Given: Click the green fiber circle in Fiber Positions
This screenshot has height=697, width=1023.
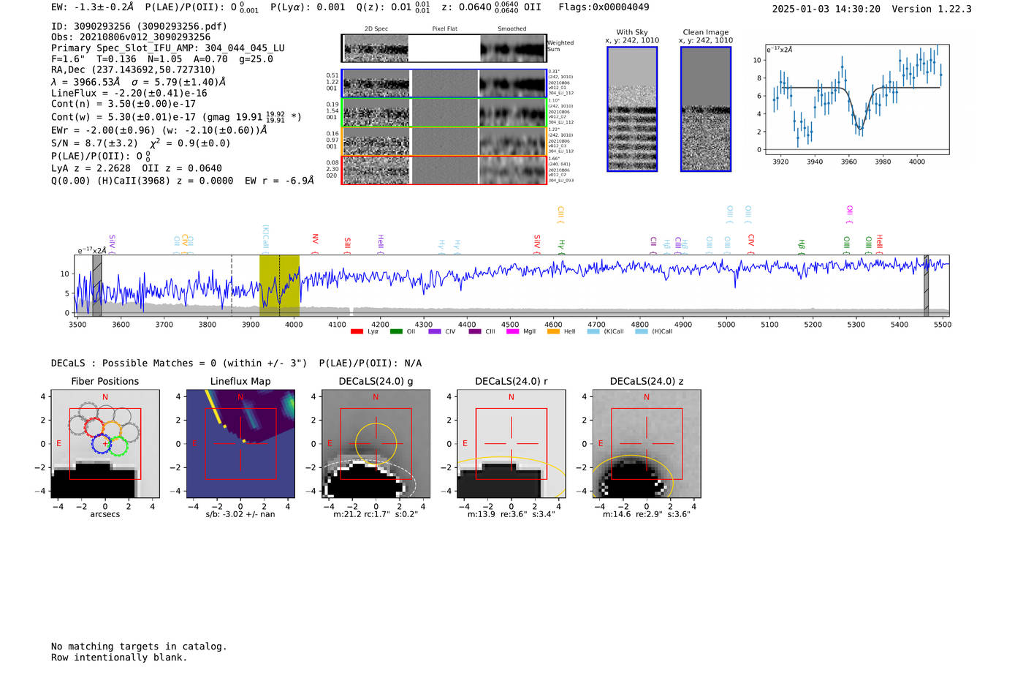Looking at the screenshot, I should coord(119,445).
